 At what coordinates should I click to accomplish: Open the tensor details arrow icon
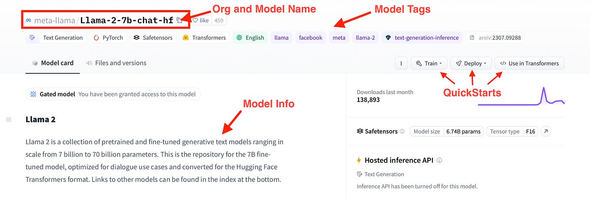point(546,131)
